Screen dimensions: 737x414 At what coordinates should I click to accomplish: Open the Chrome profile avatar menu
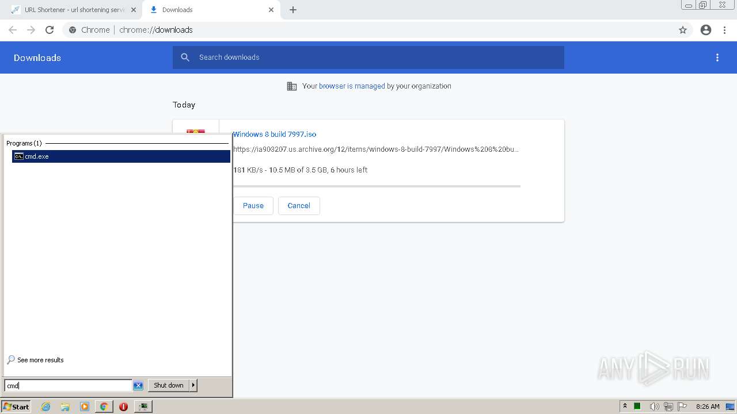click(x=706, y=30)
